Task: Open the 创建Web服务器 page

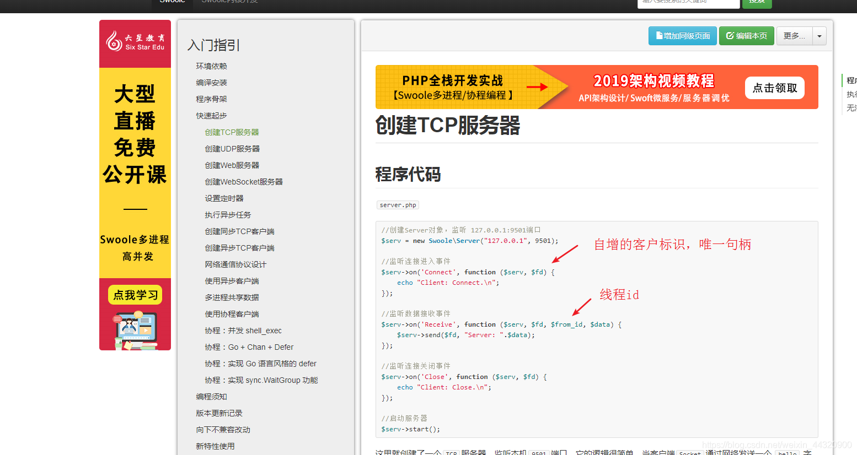Action: [x=232, y=165]
